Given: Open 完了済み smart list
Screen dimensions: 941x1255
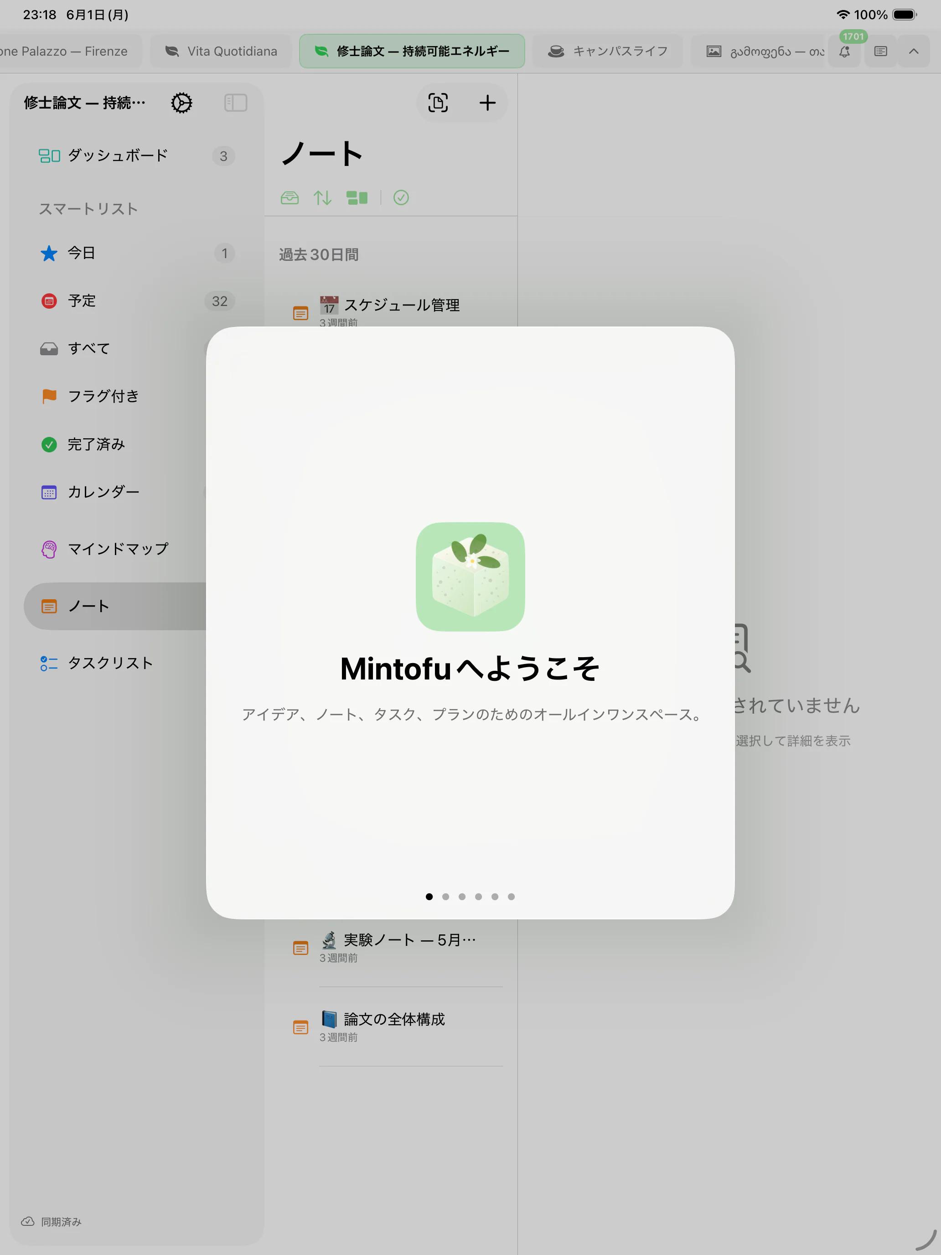Looking at the screenshot, I should click(115, 444).
